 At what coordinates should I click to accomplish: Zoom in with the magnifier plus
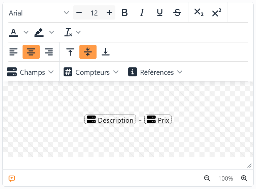point(244,178)
